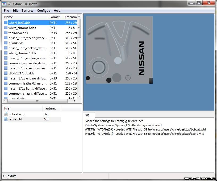The width and height of the screenshot is (217, 181).
Task: Switch to the Log tab
Action: point(89,115)
